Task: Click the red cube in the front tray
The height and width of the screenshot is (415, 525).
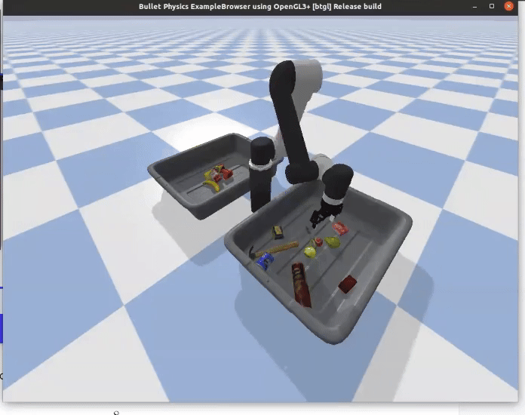Action: click(x=347, y=284)
